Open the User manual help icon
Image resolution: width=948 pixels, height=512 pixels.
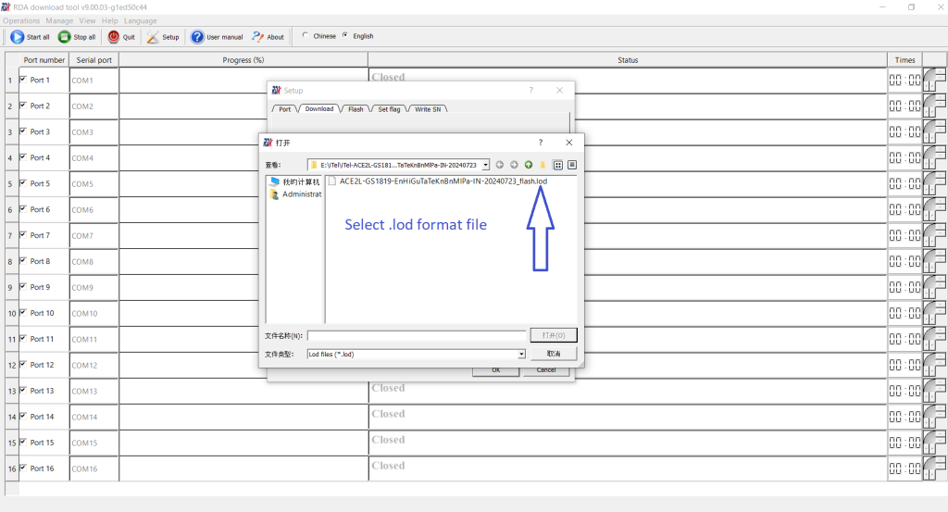pos(197,37)
